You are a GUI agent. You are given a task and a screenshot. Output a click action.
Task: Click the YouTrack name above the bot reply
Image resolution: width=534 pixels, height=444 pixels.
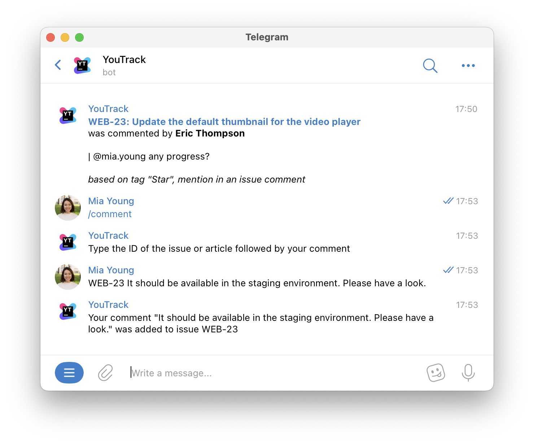108,235
